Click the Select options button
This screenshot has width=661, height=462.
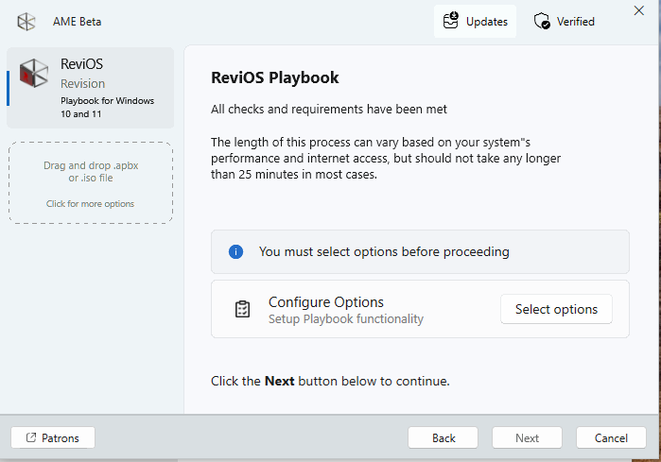point(556,309)
